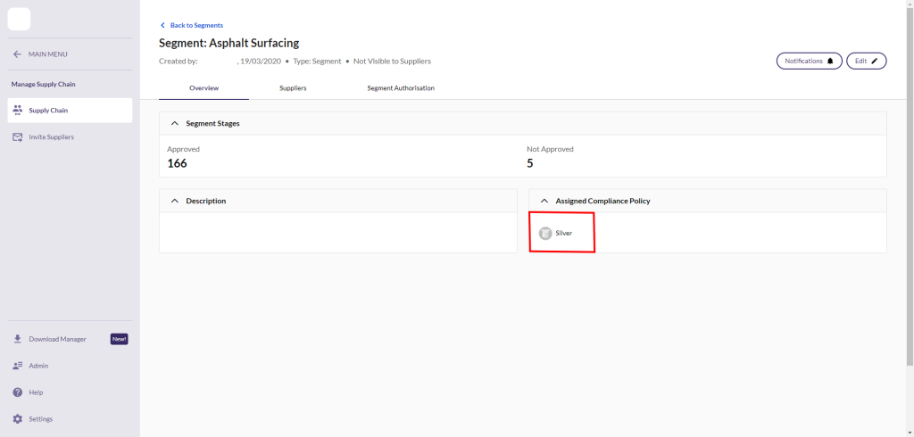
Task: Click the Help question mark icon
Action: point(18,392)
